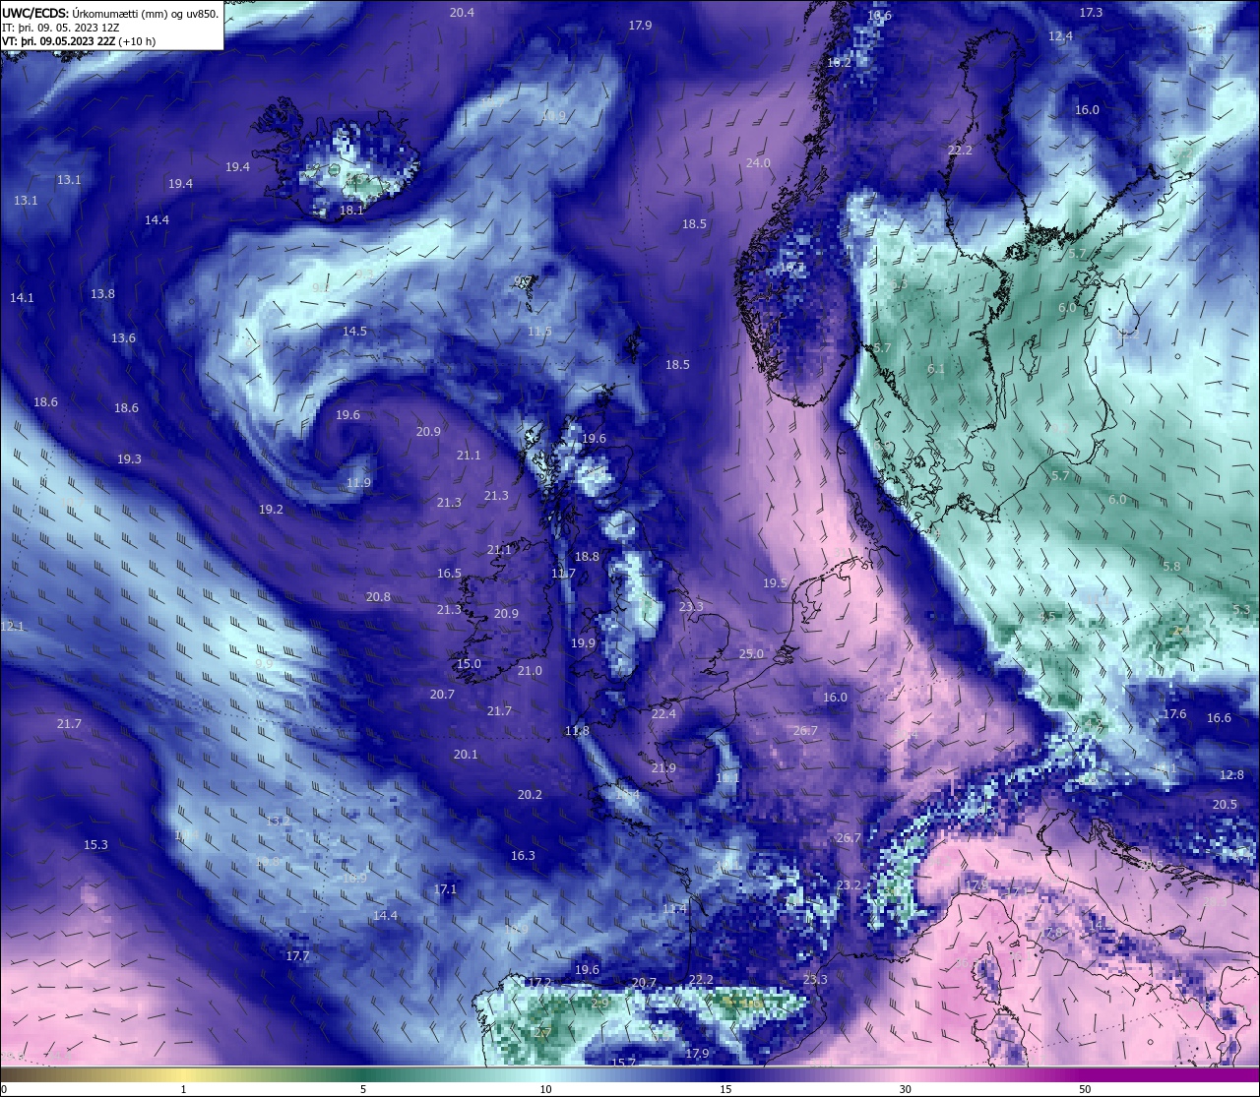Click the 19.5 value in the North Sea

(x=775, y=583)
